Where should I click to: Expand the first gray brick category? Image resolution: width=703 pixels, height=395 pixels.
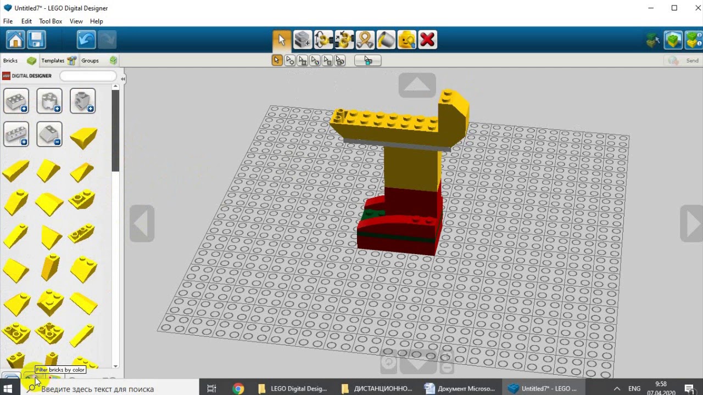coord(16,101)
